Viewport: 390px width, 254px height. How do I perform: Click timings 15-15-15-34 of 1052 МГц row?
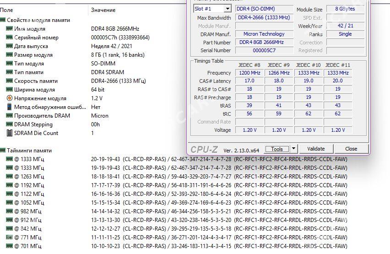[x=105, y=202]
